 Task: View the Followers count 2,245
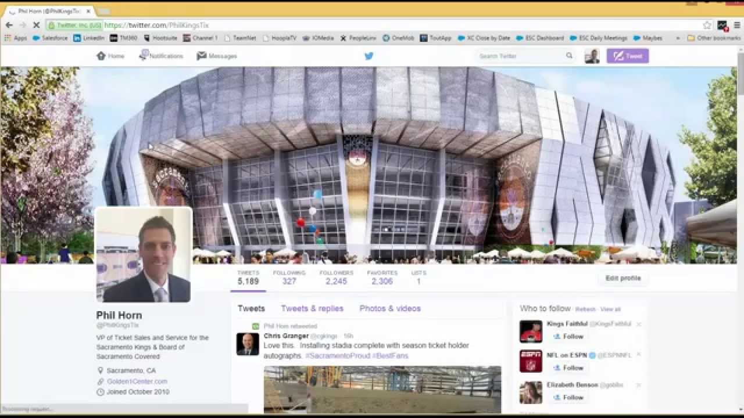click(336, 278)
